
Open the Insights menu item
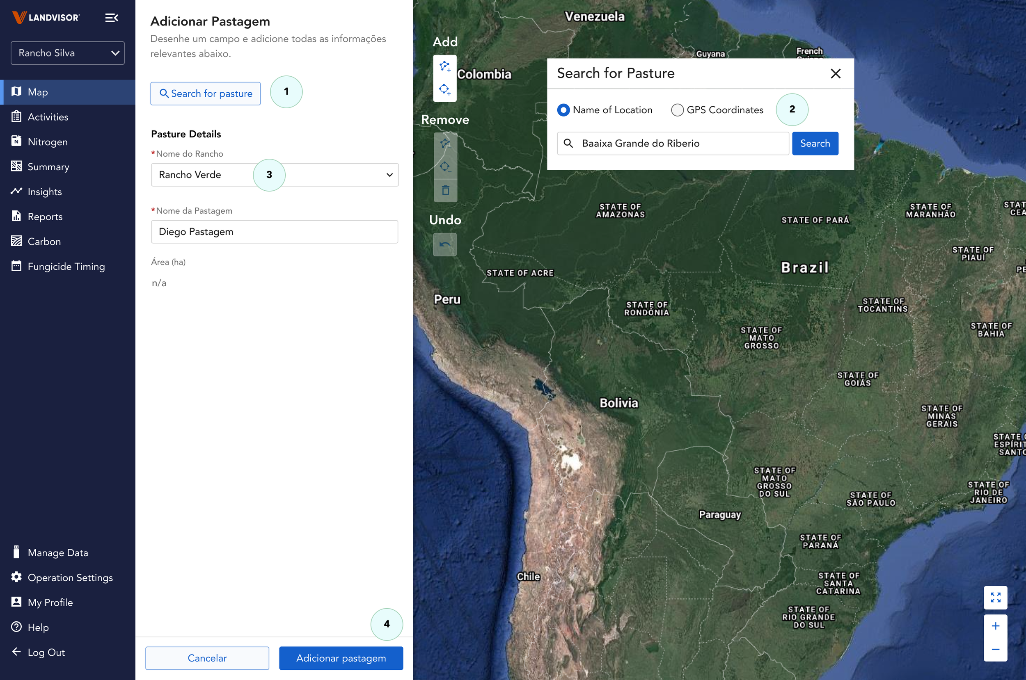point(45,192)
